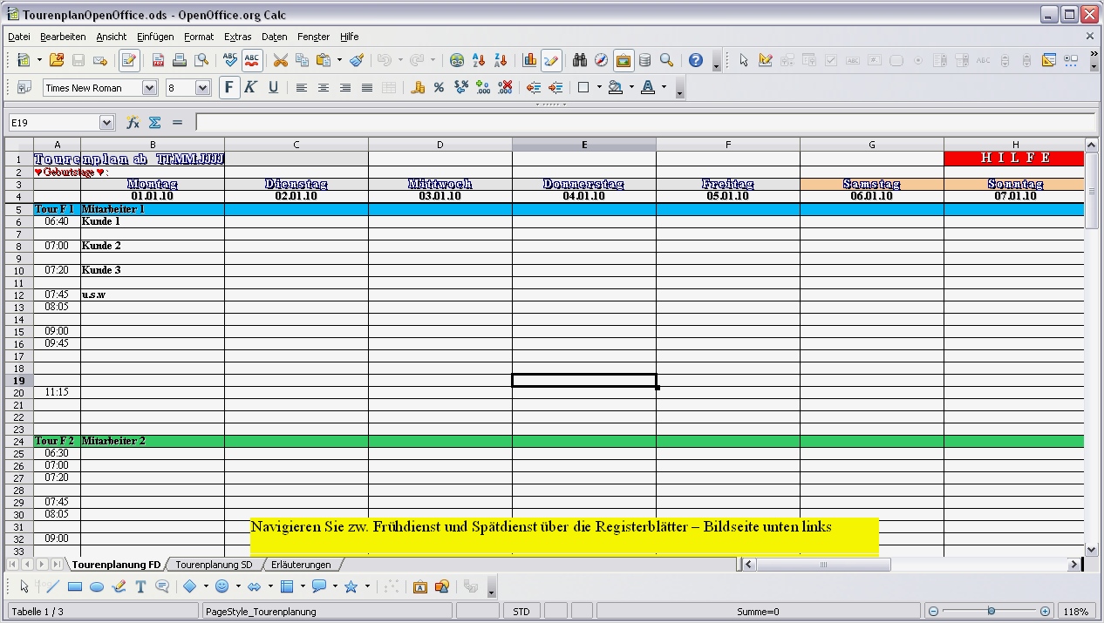Open the font name dropdown
The height and width of the screenshot is (623, 1104).
(x=149, y=87)
